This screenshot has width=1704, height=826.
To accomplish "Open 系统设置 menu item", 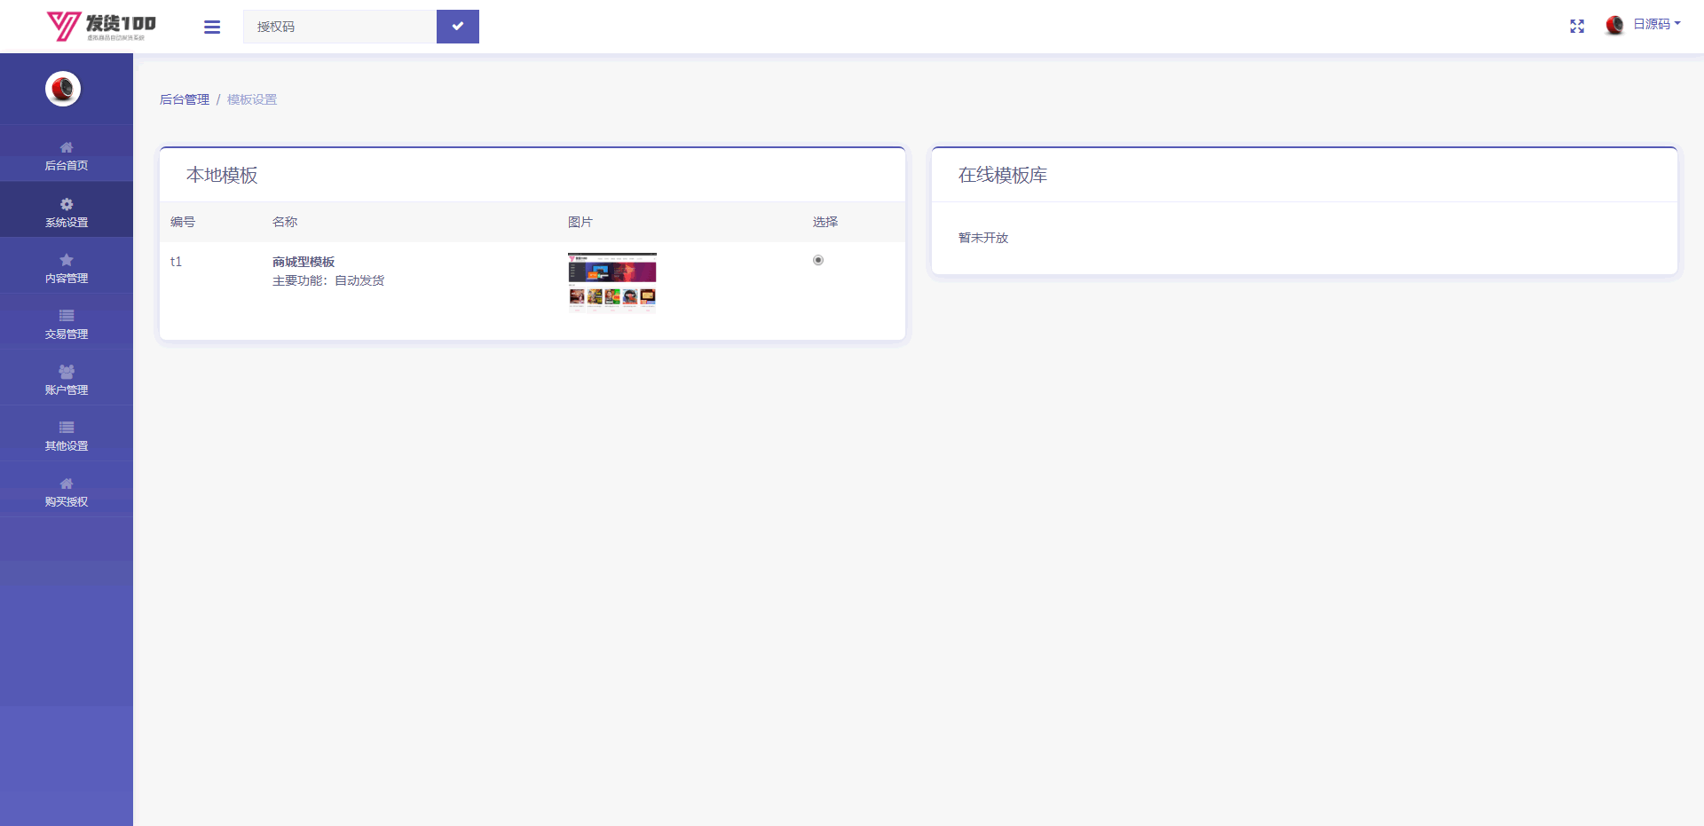I will click(x=67, y=210).
